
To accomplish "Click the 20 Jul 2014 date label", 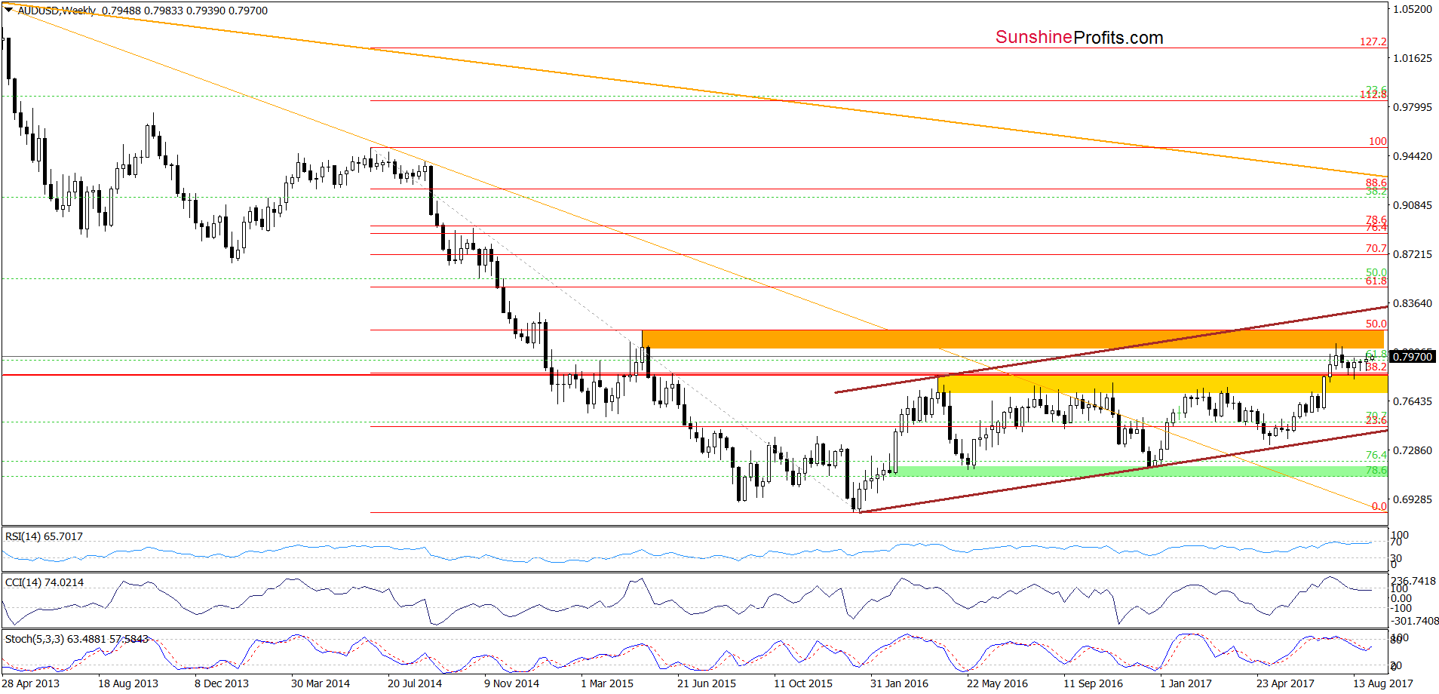I will [415, 683].
